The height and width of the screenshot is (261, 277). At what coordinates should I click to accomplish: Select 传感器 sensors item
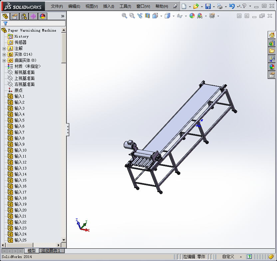(17, 42)
